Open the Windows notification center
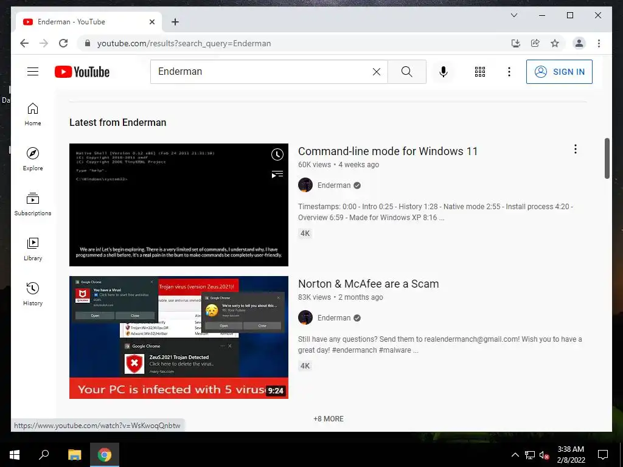 click(x=603, y=455)
